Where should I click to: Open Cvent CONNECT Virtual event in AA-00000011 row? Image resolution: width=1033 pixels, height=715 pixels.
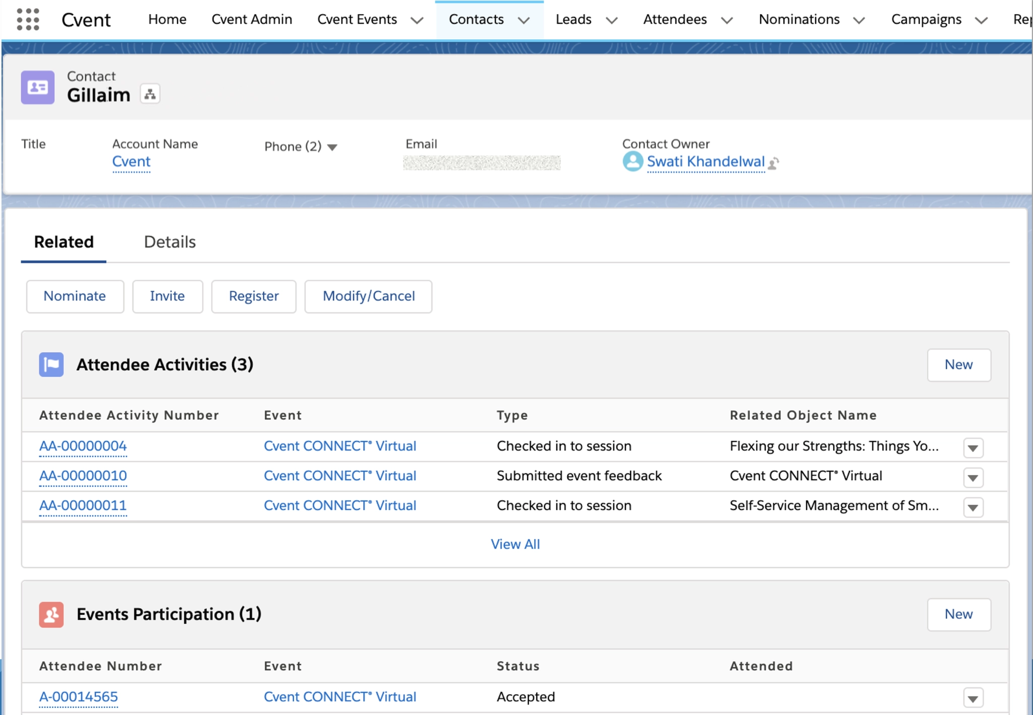[340, 505]
